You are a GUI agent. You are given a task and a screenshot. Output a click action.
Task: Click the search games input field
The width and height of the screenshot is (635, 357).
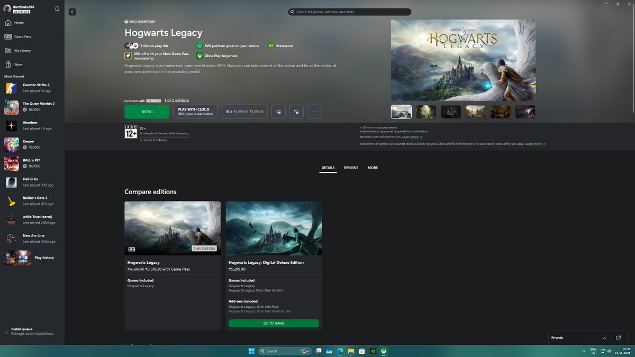click(350, 12)
